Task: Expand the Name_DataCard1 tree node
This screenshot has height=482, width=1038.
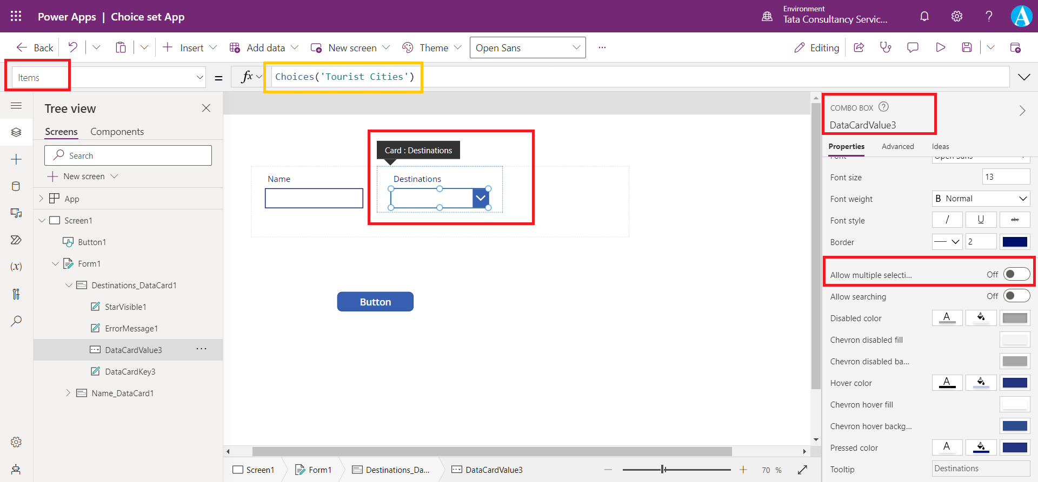Action: [68, 393]
